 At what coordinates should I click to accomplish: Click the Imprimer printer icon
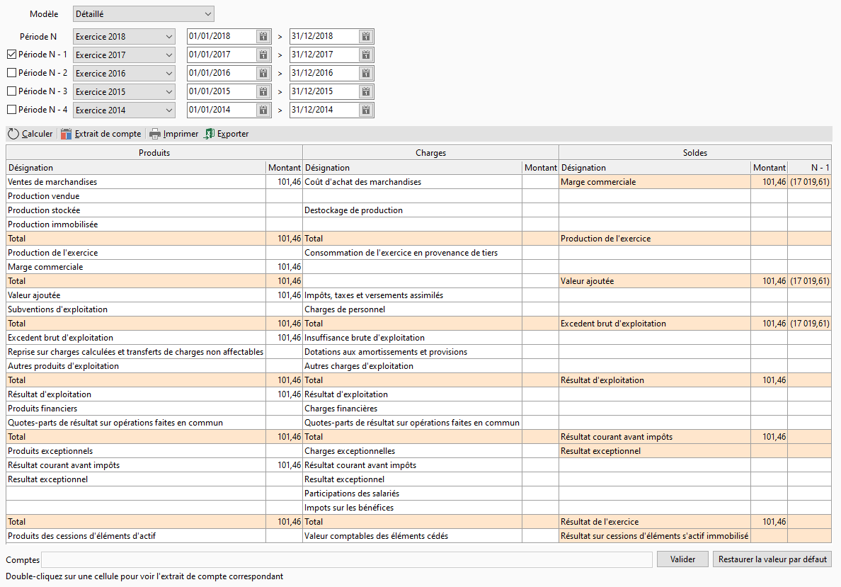tap(155, 134)
